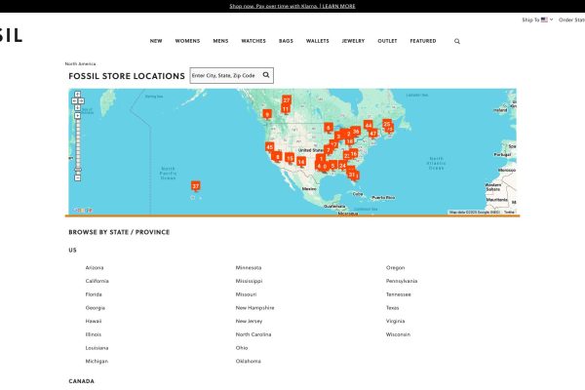Open the site search magnifier in the navigation bar
The width and height of the screenshot is (585, 390).
pos(457,41)
